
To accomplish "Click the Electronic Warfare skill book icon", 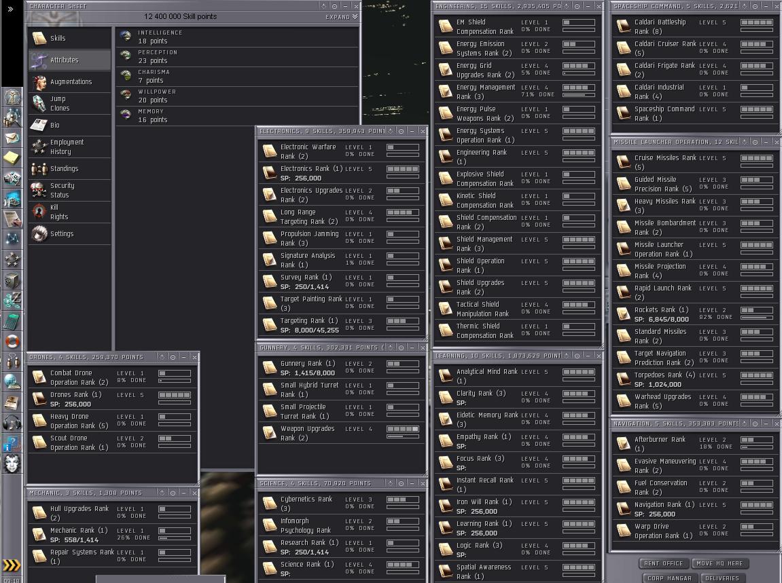I will [269, 151].
